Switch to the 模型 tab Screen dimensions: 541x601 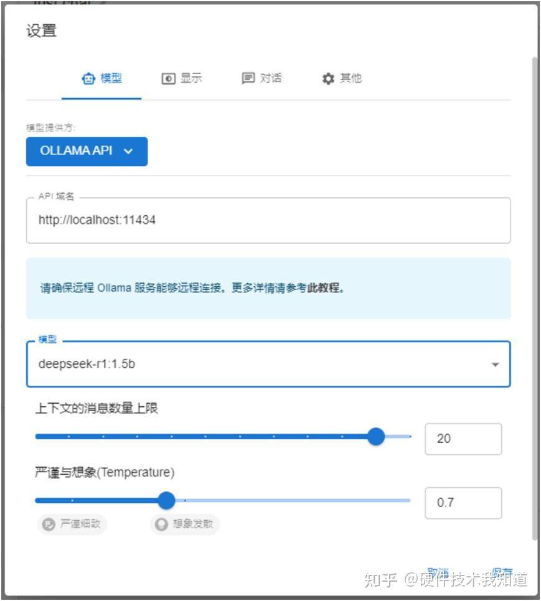tap(101, 78)
